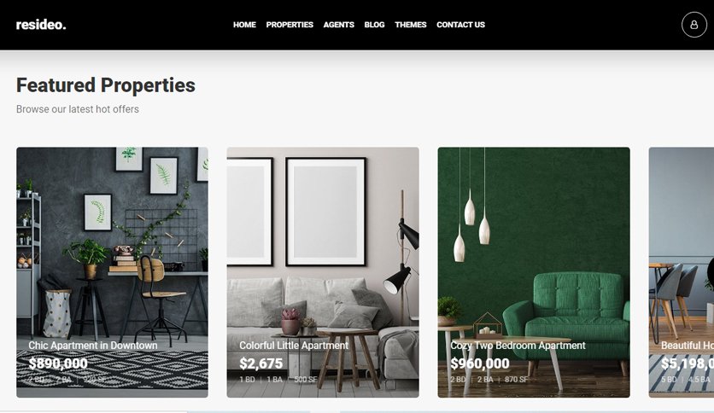This screenshot has height=413, width=714.
Task: Go to the resideo. logo home
Action: click(x=41, y=25)
